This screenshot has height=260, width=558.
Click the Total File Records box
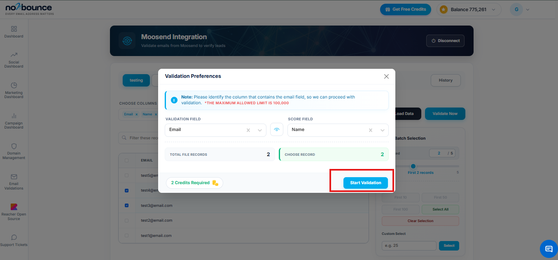(219, 155)
